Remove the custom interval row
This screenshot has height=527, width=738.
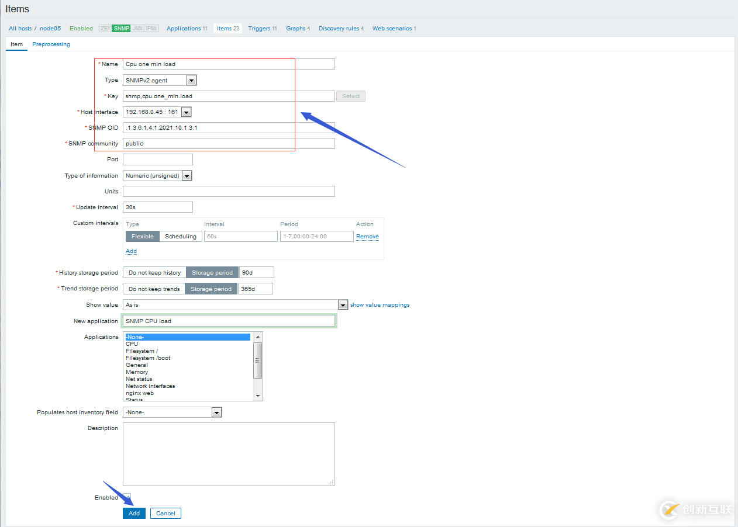[367, 237]
